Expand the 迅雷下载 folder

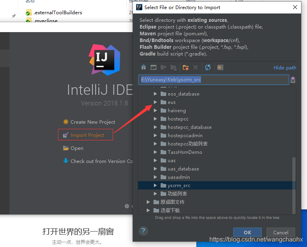coord(148,211)
